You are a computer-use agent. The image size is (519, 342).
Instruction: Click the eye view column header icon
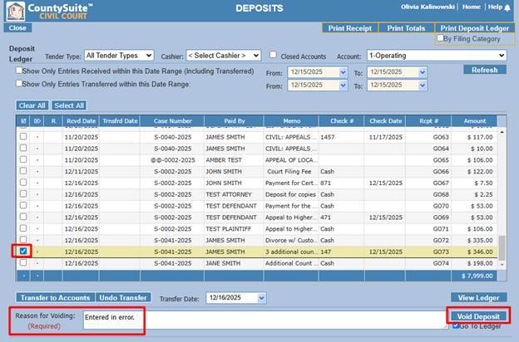[37, 121]
